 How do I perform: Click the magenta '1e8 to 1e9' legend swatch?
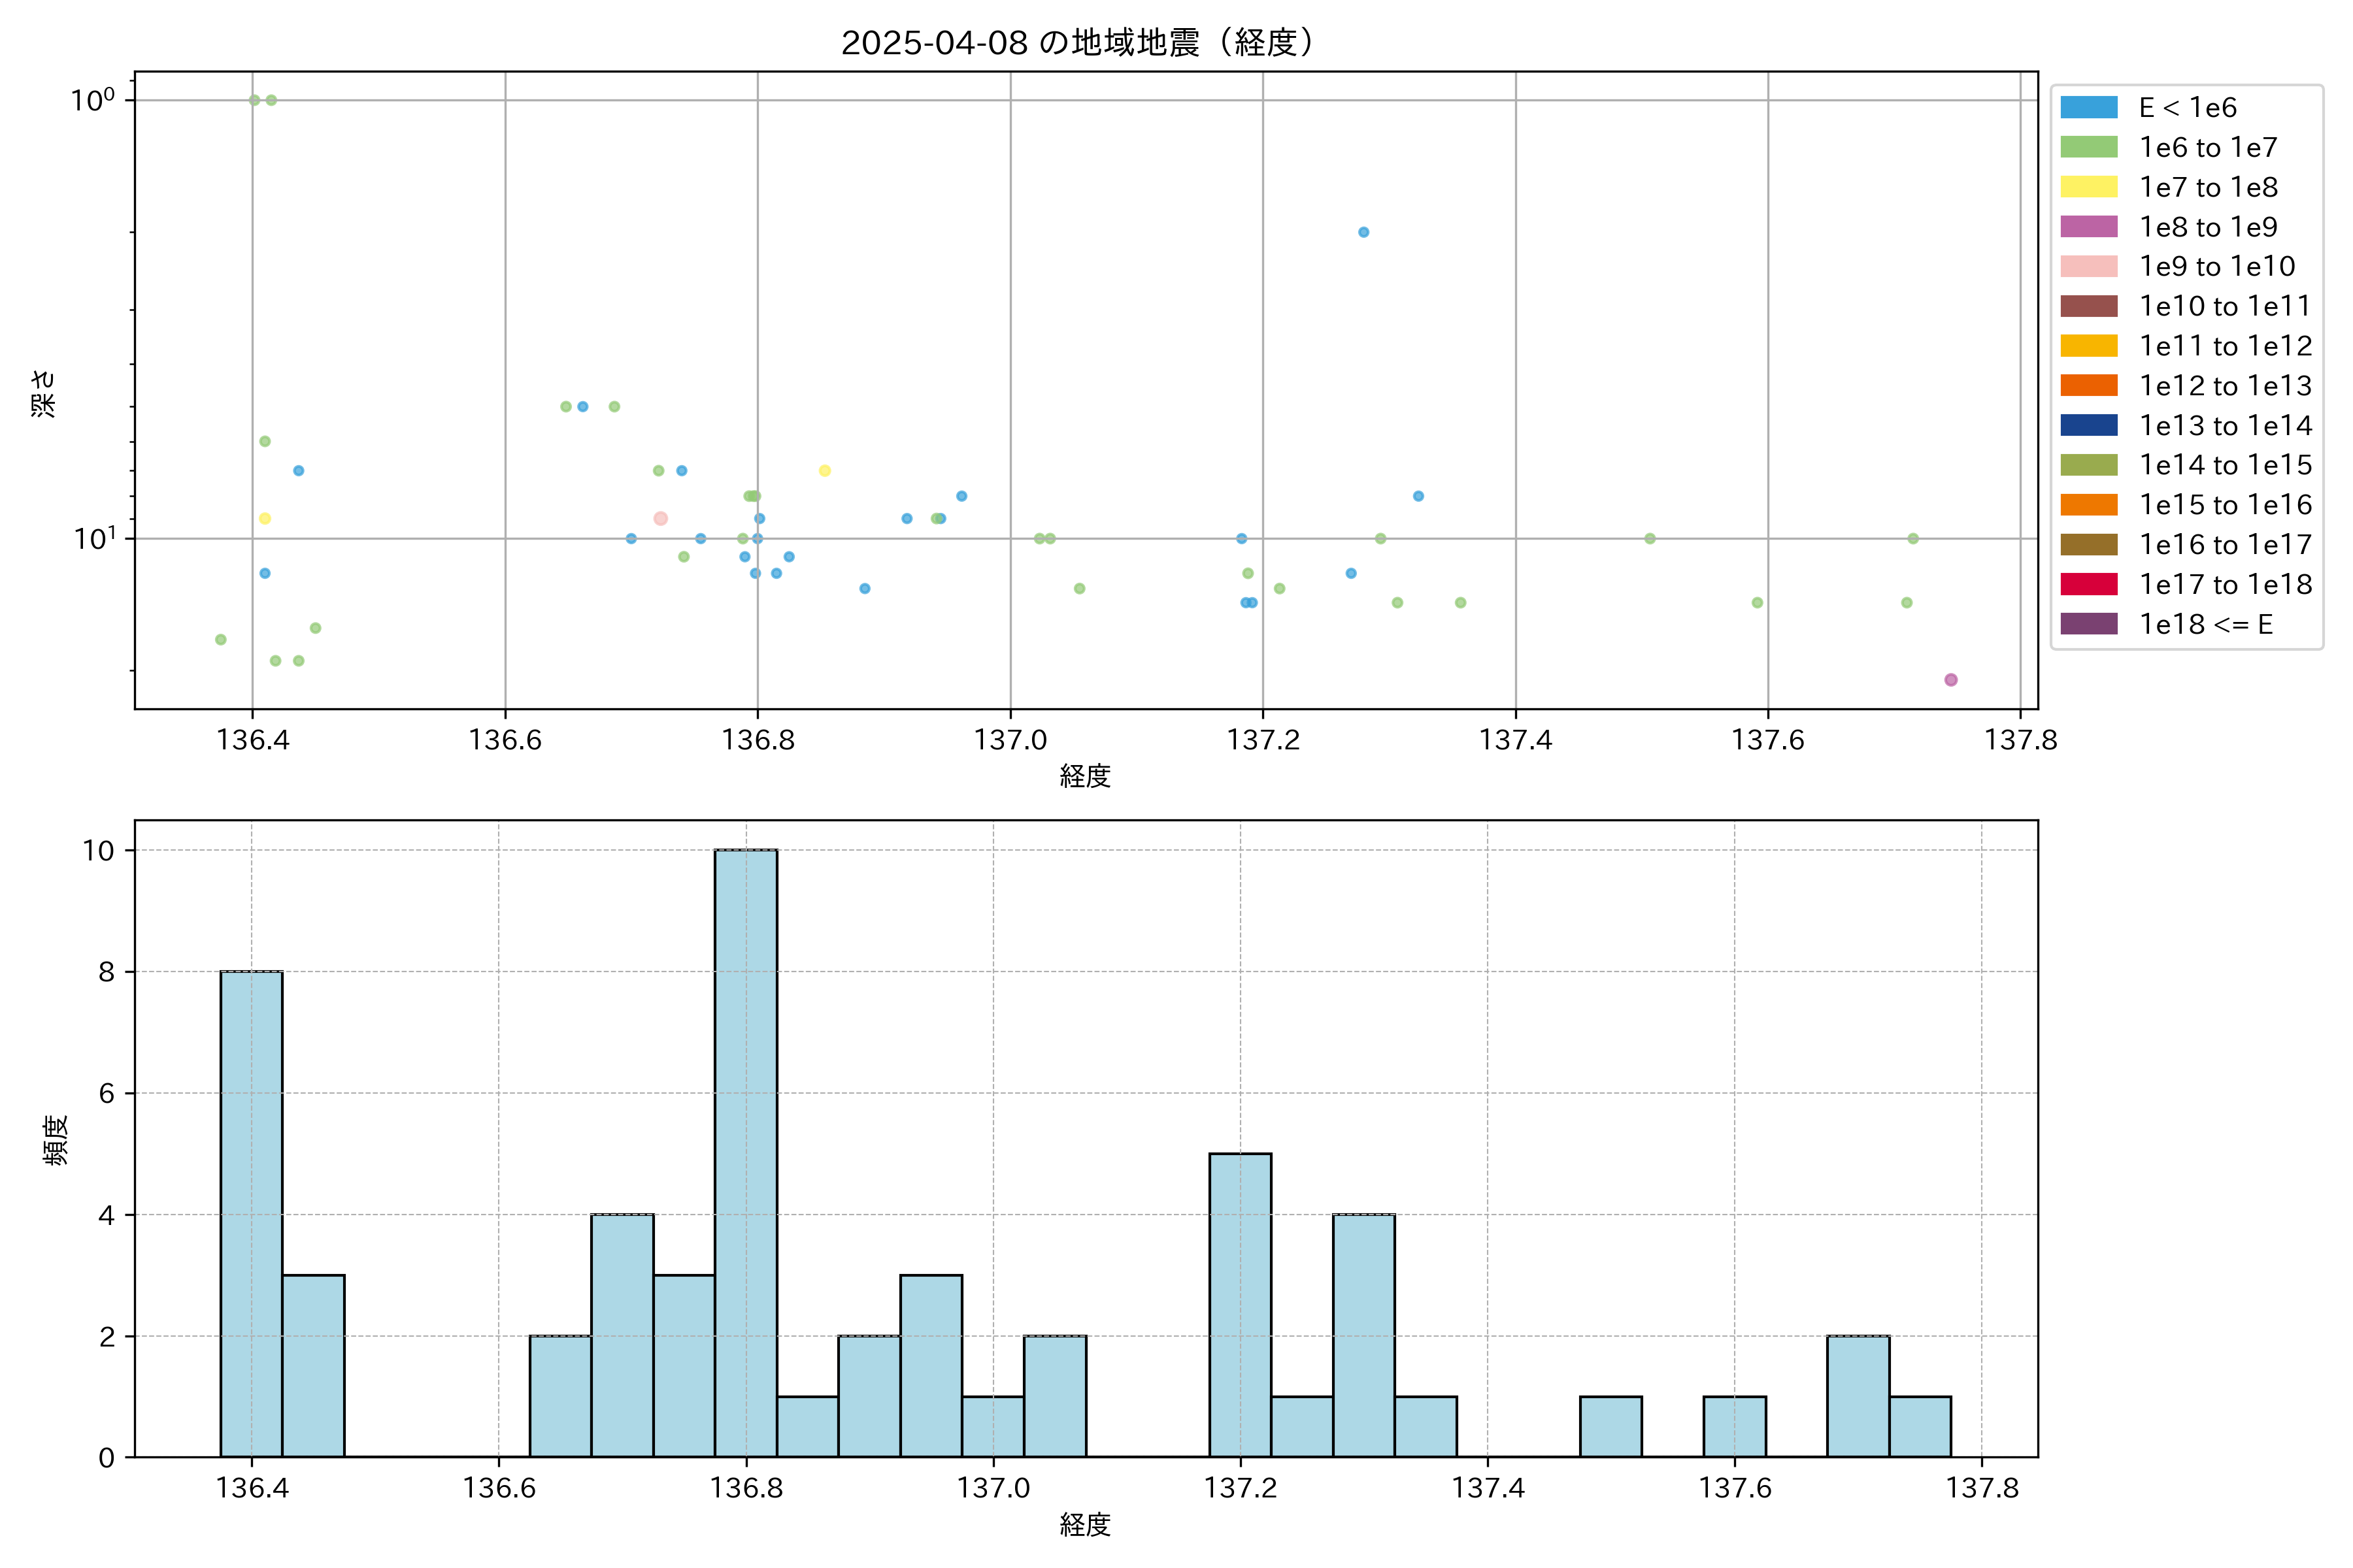(x=2088, y=227)
